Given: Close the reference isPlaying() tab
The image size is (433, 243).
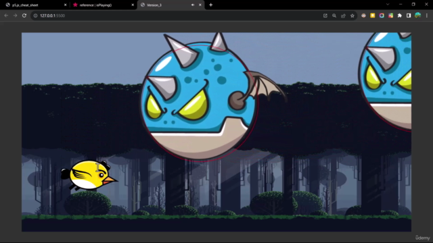Looking at the screenshot, I should [x=133, y=5].
